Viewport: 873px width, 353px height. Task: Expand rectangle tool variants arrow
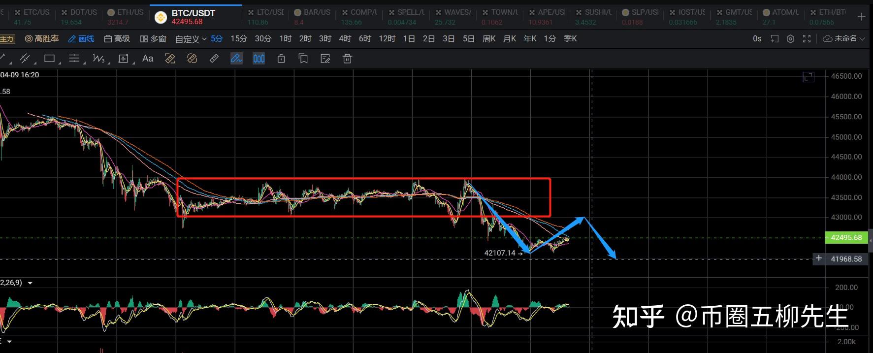click(60, 63)
